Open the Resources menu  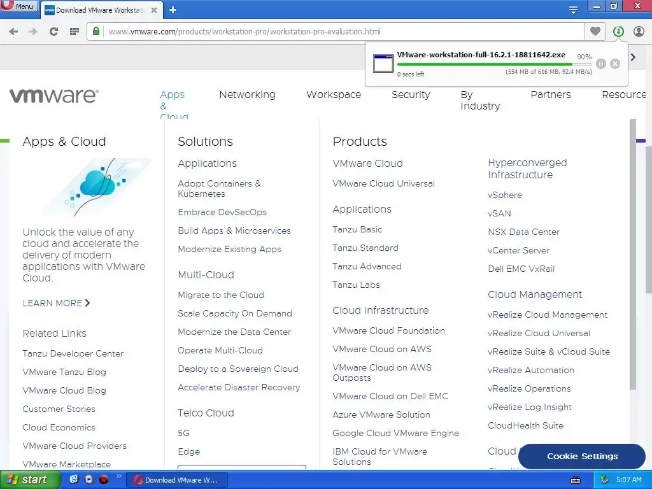(624, 95)
